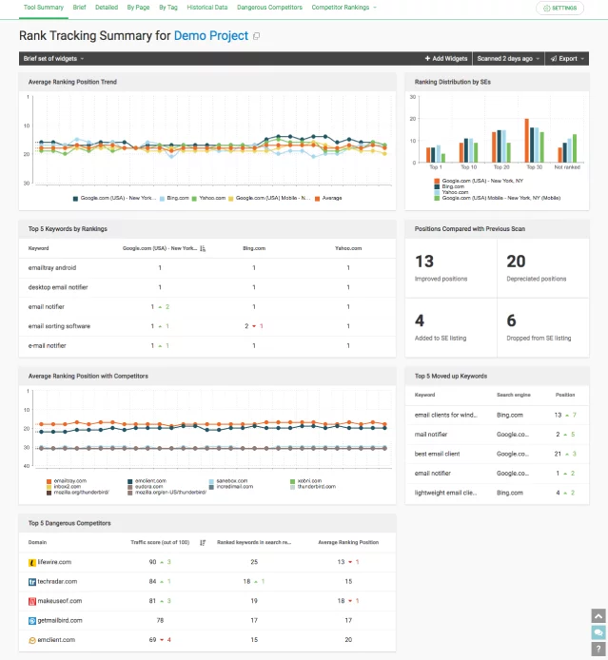Click the 6 Dropped from SE listing tile

click(543, 327)
